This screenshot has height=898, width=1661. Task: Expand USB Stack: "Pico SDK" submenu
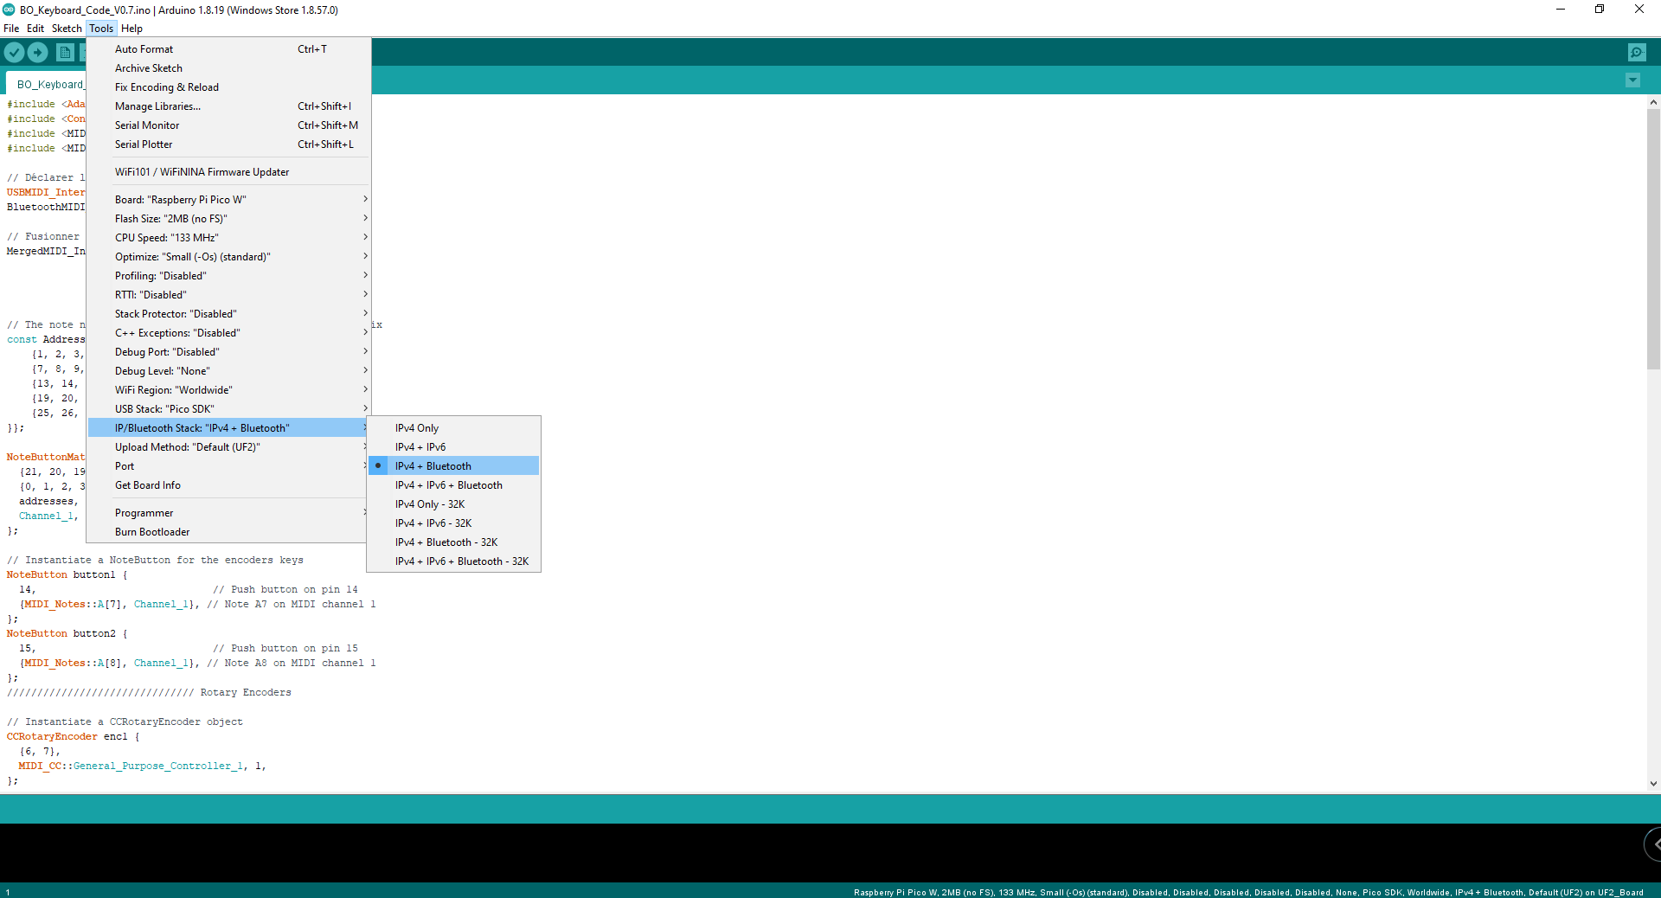click(x=229, y=409)
